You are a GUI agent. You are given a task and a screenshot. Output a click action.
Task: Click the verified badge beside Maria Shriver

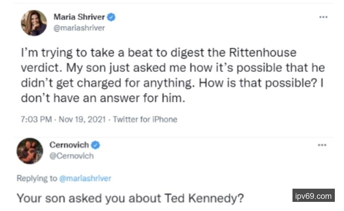point(112,17)
